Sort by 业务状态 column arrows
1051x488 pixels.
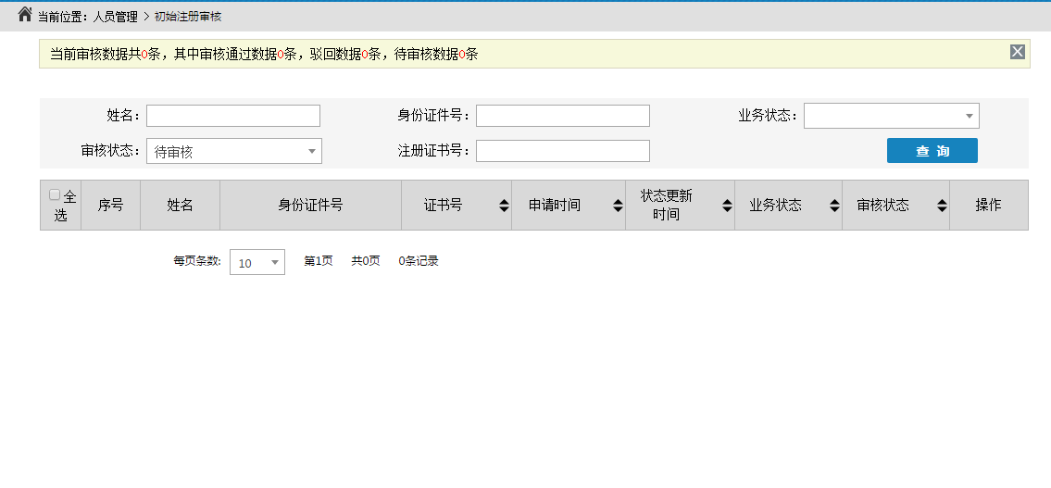pyautogui.click(x=834, y=206)
